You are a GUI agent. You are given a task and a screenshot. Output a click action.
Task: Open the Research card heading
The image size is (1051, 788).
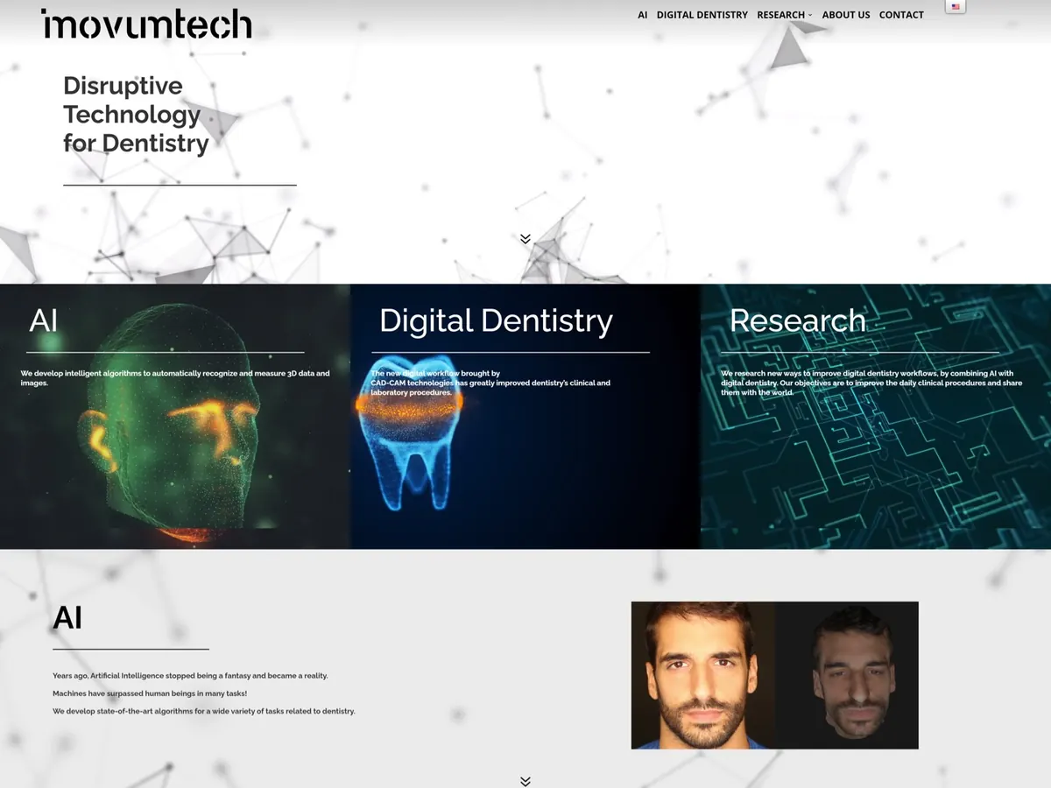(797, 320)
